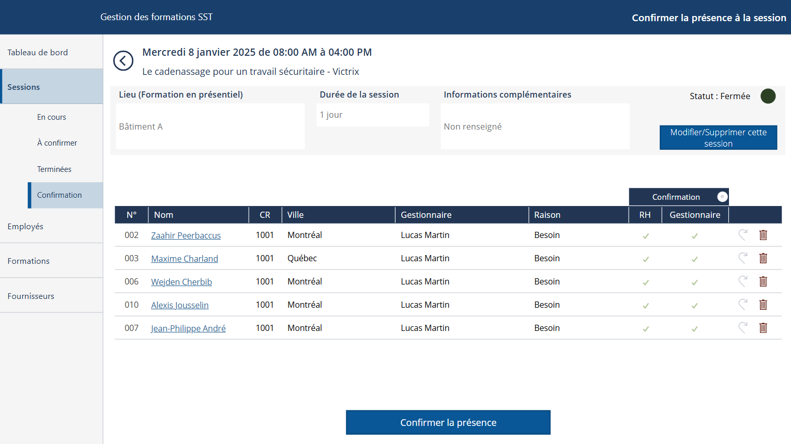Click Confirmer la présence button

pyautogui.click(x=448, y=422)
